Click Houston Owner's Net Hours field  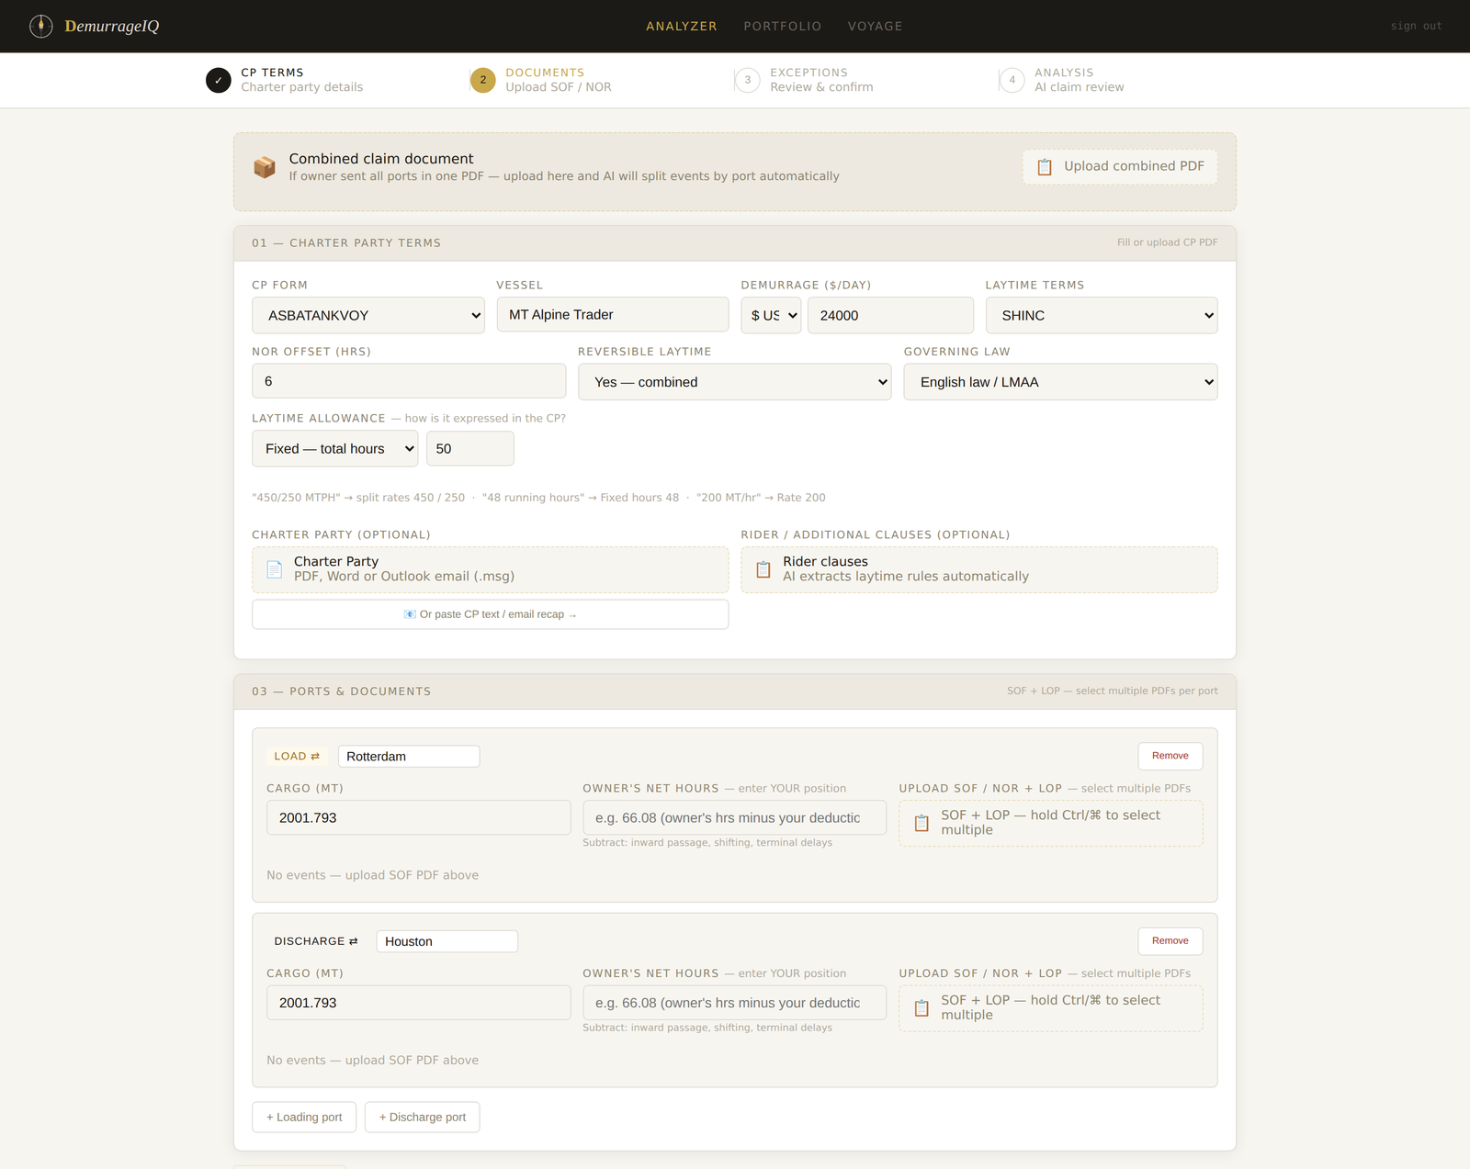tap(735, 1003)
